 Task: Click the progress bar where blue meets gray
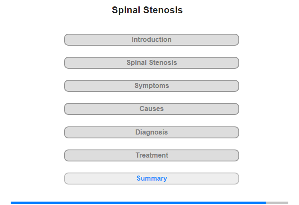point(266,202)
